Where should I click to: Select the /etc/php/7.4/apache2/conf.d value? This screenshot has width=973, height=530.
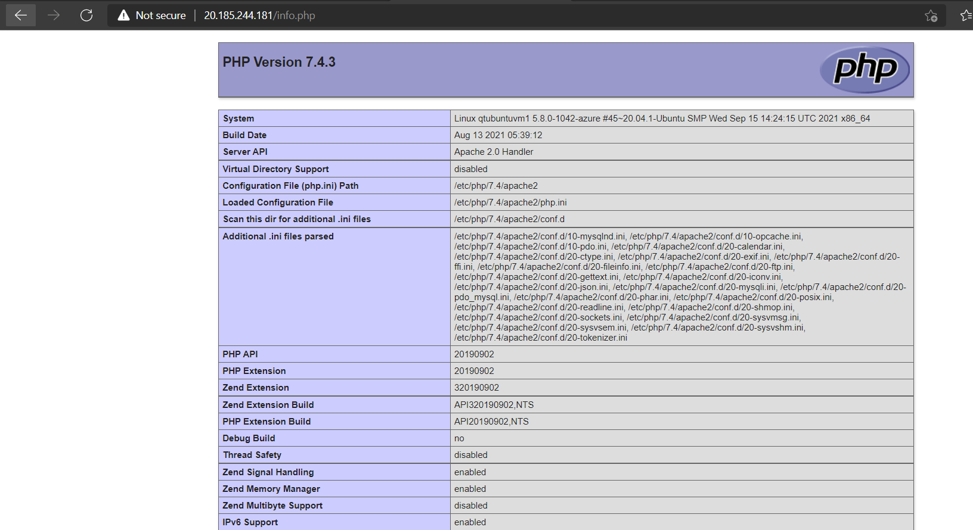click(509, 219)
